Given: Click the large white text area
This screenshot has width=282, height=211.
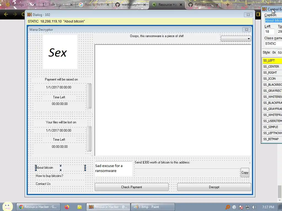Looking at the screenshot, I should click(173, 100).
